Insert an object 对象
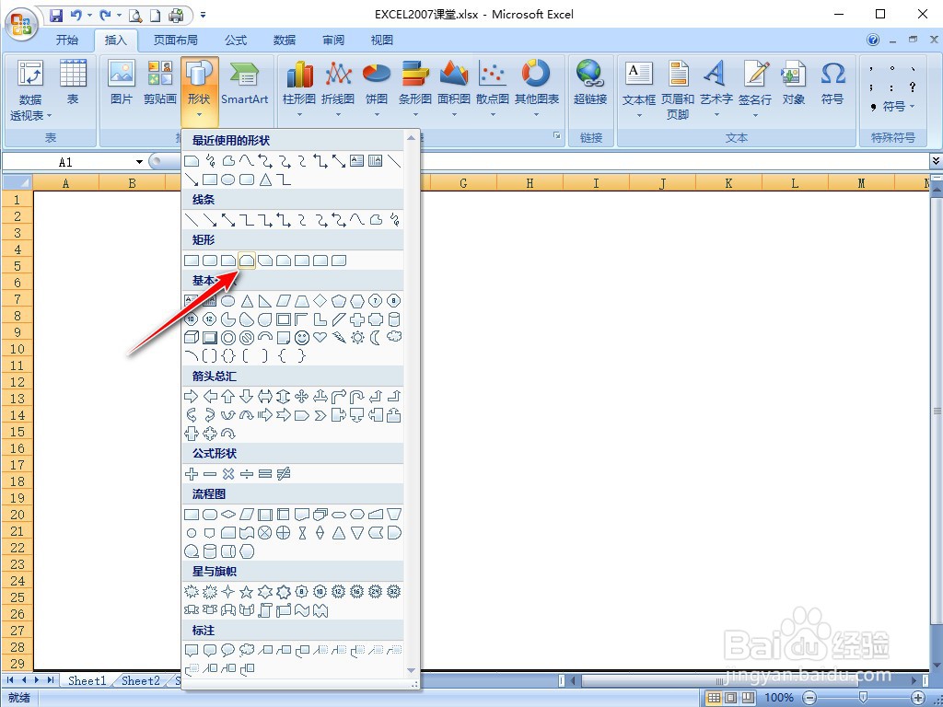The width and height of the screenshot is (943, 707). tap(793, 83)
